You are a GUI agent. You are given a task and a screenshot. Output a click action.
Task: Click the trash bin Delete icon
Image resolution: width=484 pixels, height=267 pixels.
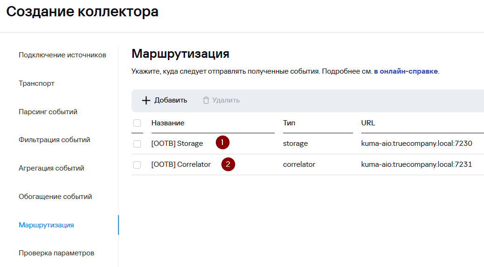[x=206, y=101]
